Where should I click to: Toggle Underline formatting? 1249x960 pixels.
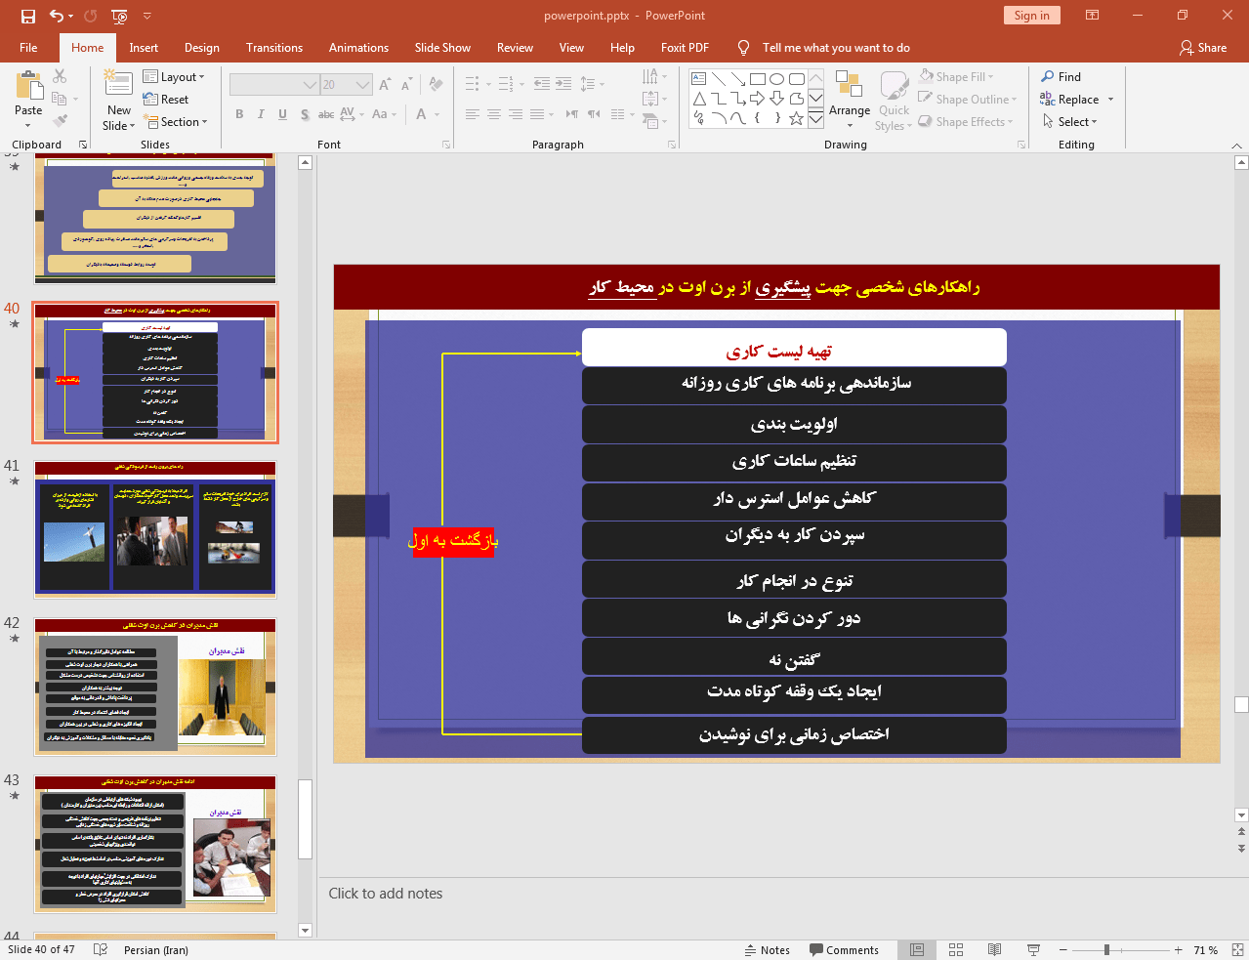point(282,114)
